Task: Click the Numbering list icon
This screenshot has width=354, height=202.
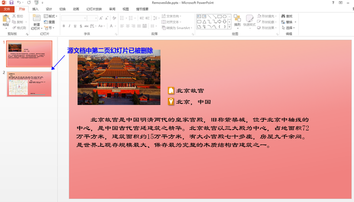Action: click(131, 18)
